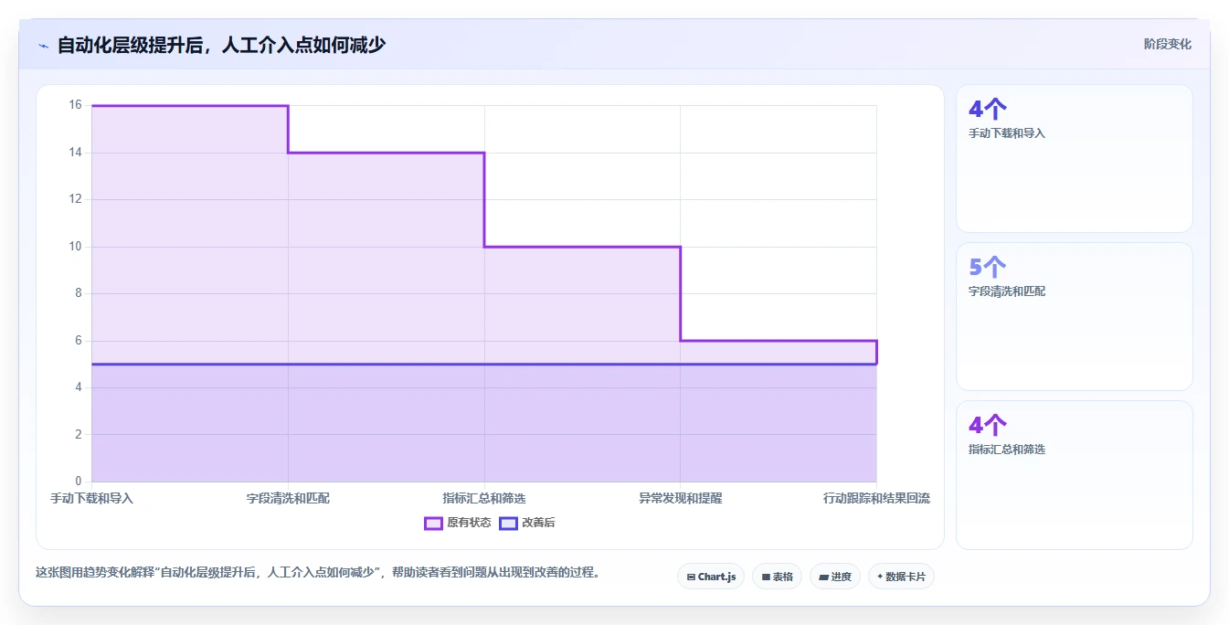Screen dimensions: 1229x625
Task: Click x-axis label 行动跟踪和结果回流
Action: point(876,498)
